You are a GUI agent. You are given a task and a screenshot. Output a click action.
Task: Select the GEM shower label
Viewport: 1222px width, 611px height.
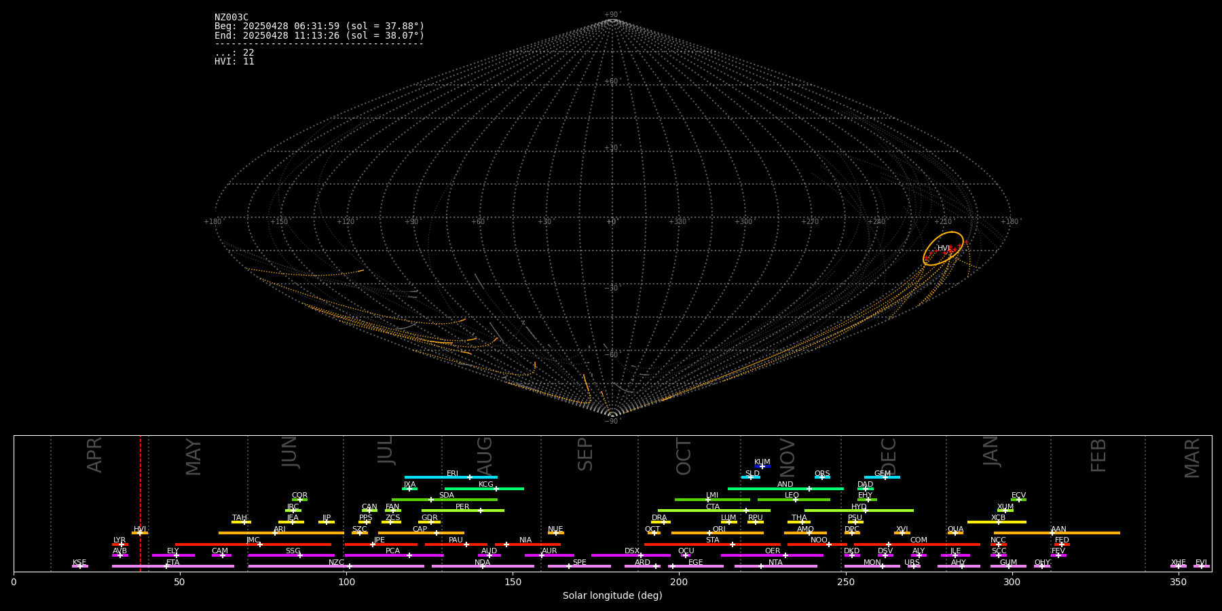(883, 474)
